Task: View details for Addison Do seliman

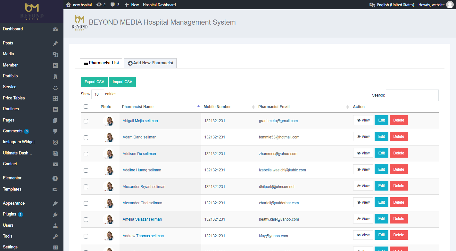Action: coord(363,153)
